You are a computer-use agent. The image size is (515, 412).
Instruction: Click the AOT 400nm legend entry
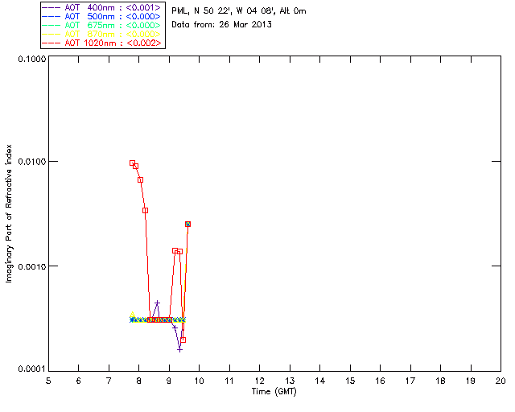[102, 7]
